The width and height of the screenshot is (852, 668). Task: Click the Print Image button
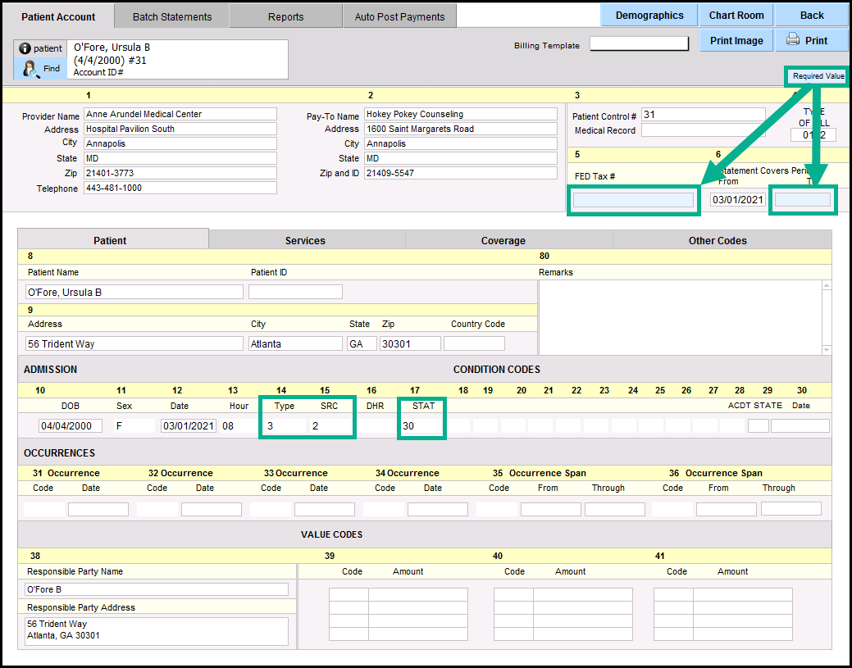point(736,40)
